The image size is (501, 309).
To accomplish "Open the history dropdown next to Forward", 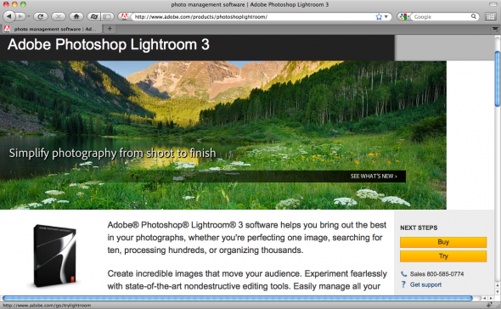I will [28, 16].
